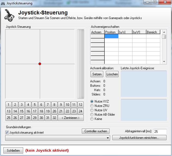Click the Löschen calibration button
Viewport: 172px width, 156px height.
tap(112, 74)
